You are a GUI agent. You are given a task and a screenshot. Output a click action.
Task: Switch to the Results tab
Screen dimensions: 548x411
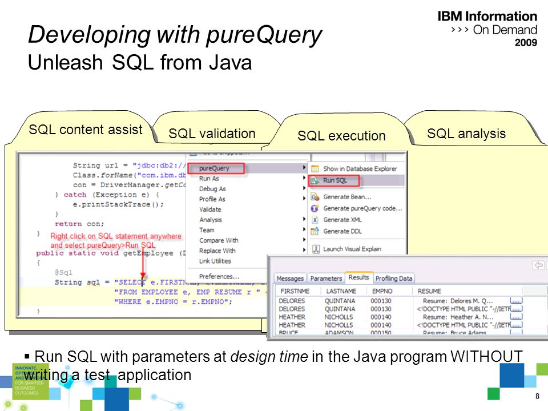(x=359, y=277)
